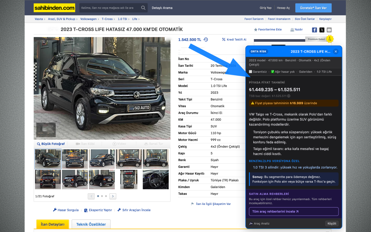Select the second photo page dot
This screenshot has width=371, height=232.
click(102, 196)
